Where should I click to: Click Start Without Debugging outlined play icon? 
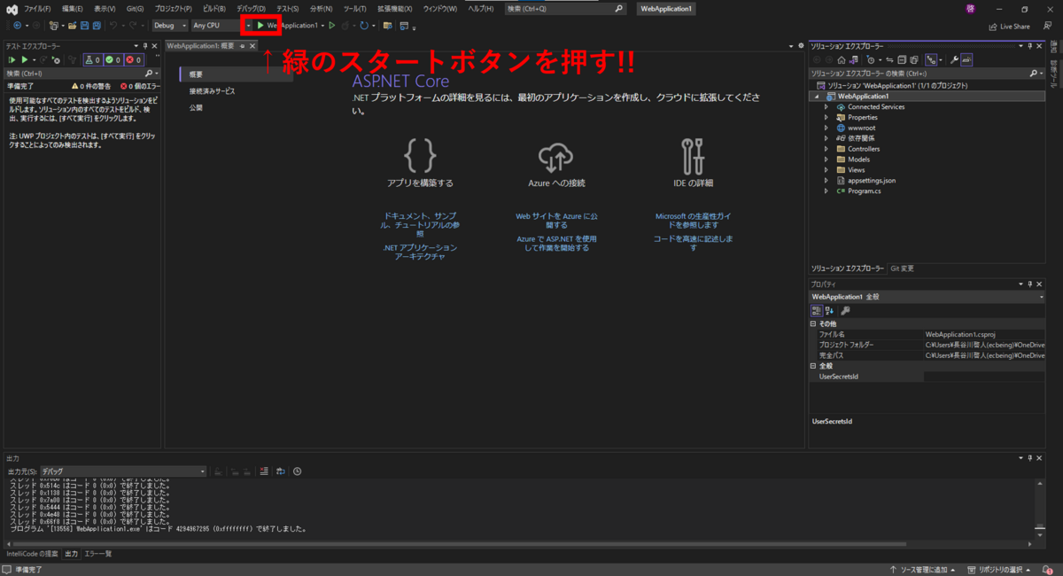tap(332, 25)
